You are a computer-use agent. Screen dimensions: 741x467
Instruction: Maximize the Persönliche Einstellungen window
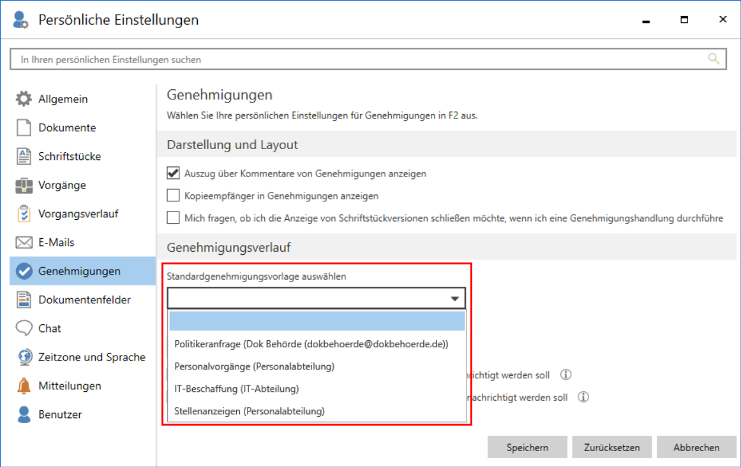684,19
